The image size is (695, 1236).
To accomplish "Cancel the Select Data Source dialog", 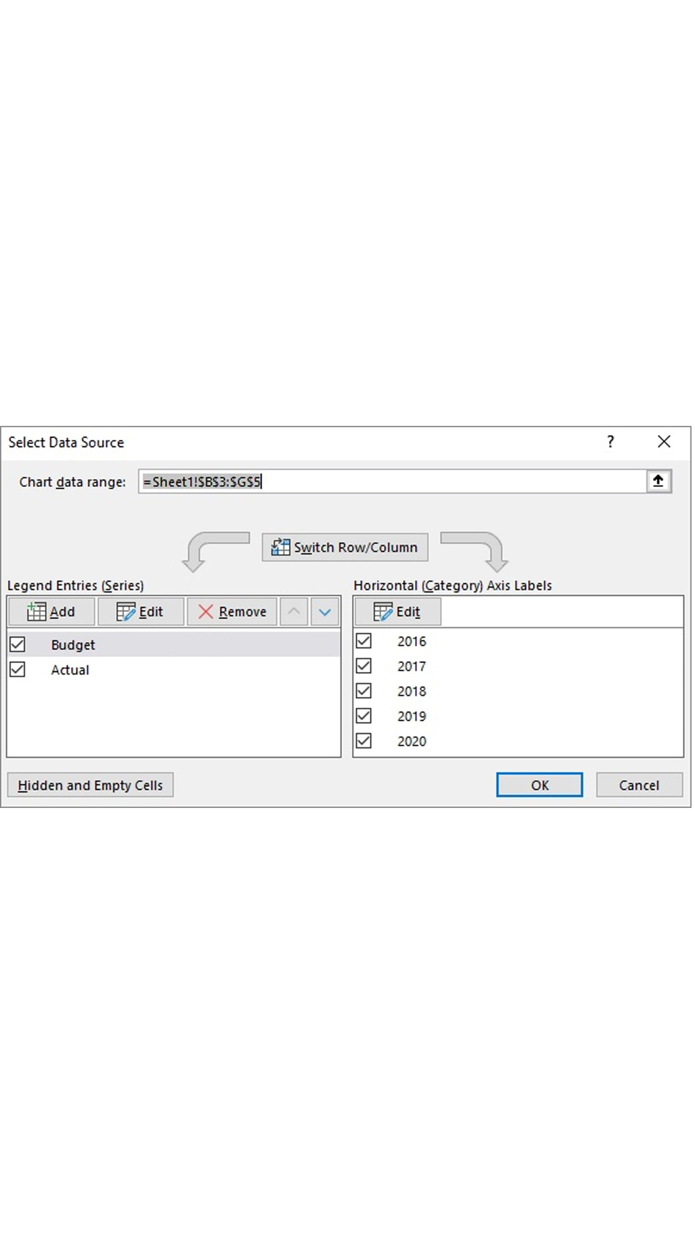I will pos(639,785).
